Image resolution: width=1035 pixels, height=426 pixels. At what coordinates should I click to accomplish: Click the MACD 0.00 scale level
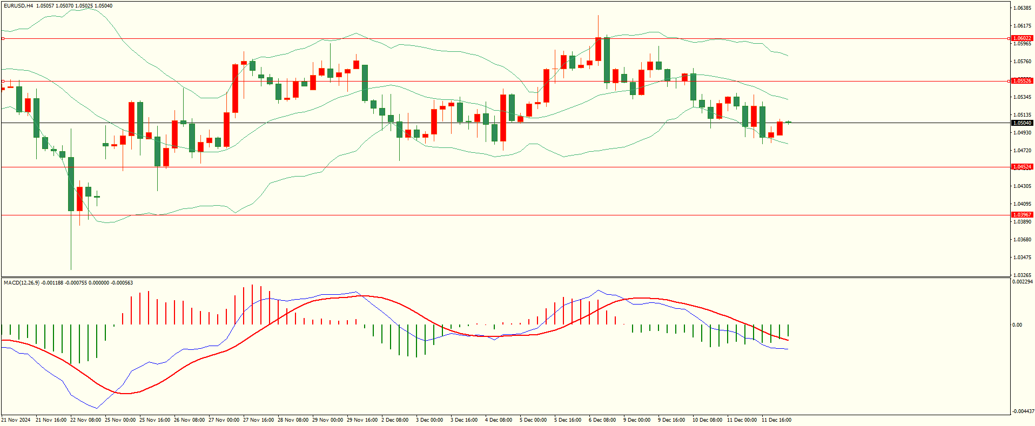1017,325
